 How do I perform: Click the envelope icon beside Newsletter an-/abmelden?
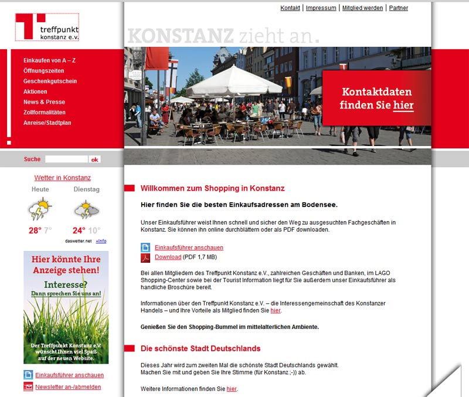(x=28, y=386)
